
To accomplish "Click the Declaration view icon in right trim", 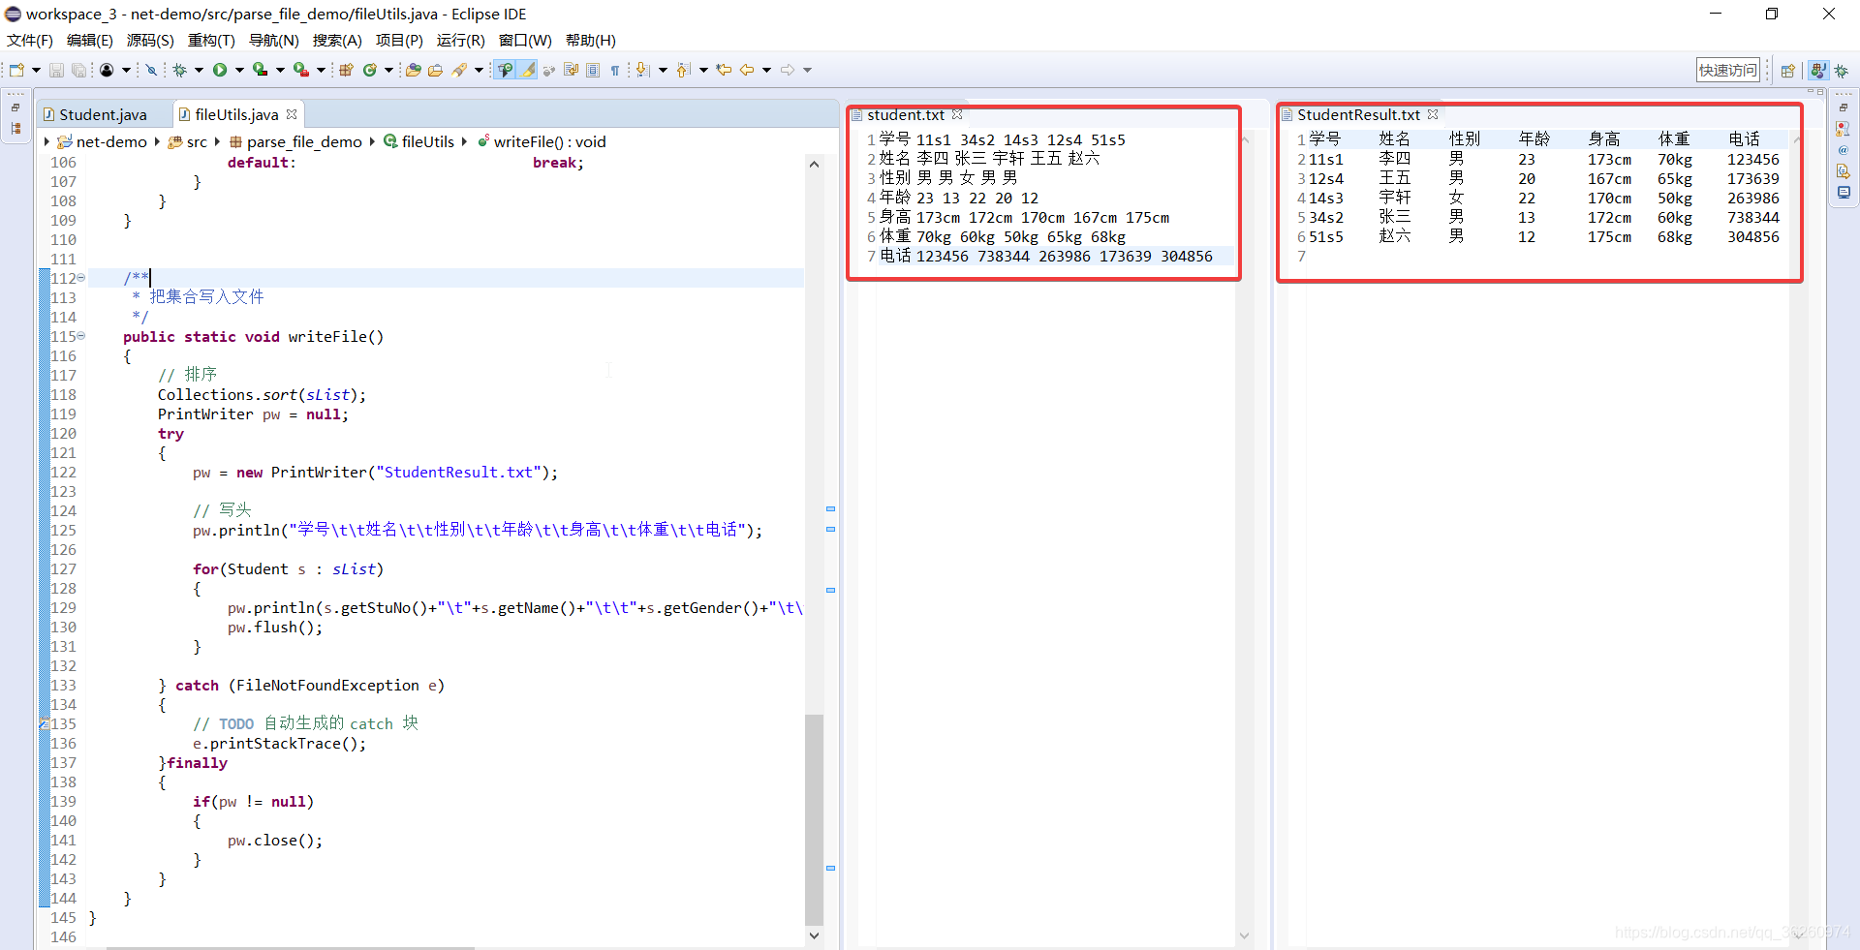I will click(x=1843, y=171).
